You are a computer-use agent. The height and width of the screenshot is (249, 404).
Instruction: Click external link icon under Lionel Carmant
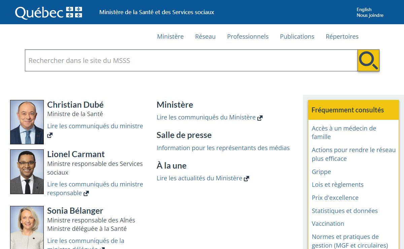click(86, 193)
